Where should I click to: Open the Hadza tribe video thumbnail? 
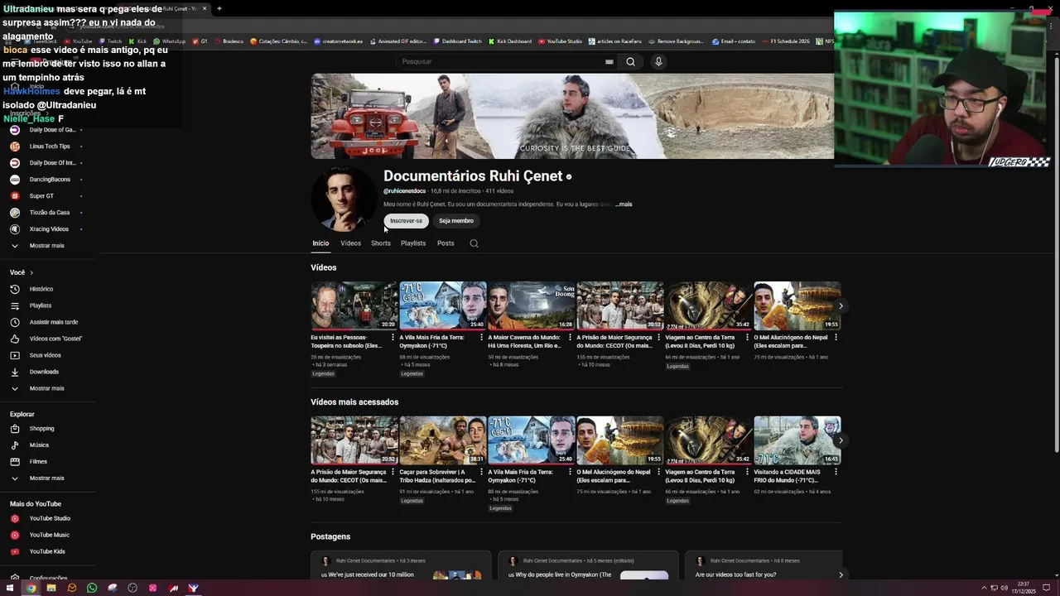(x=443, y=440)
